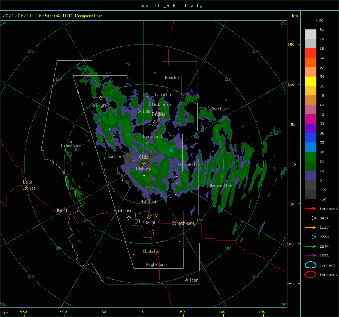Click the red forecast arrow in the legend
Viewport: 339px width, 317px height.
pos(310,208)
